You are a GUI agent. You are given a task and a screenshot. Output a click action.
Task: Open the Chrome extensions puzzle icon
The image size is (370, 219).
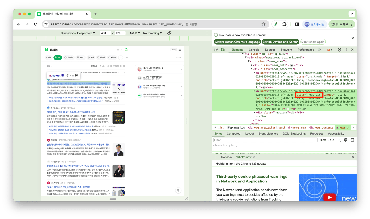tap(284, 24)
